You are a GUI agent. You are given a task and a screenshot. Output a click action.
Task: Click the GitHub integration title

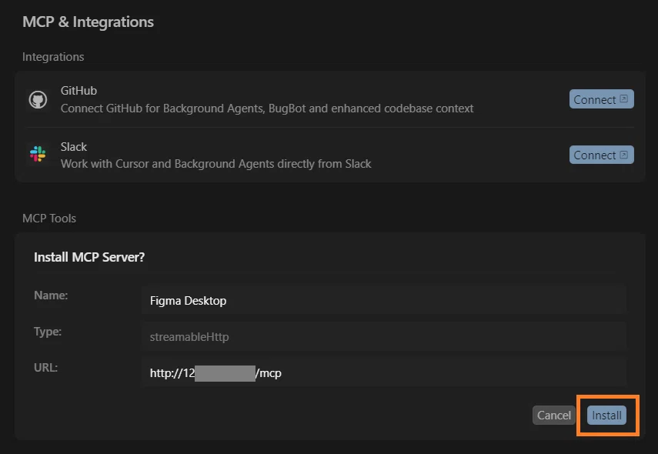coord(78,91)
